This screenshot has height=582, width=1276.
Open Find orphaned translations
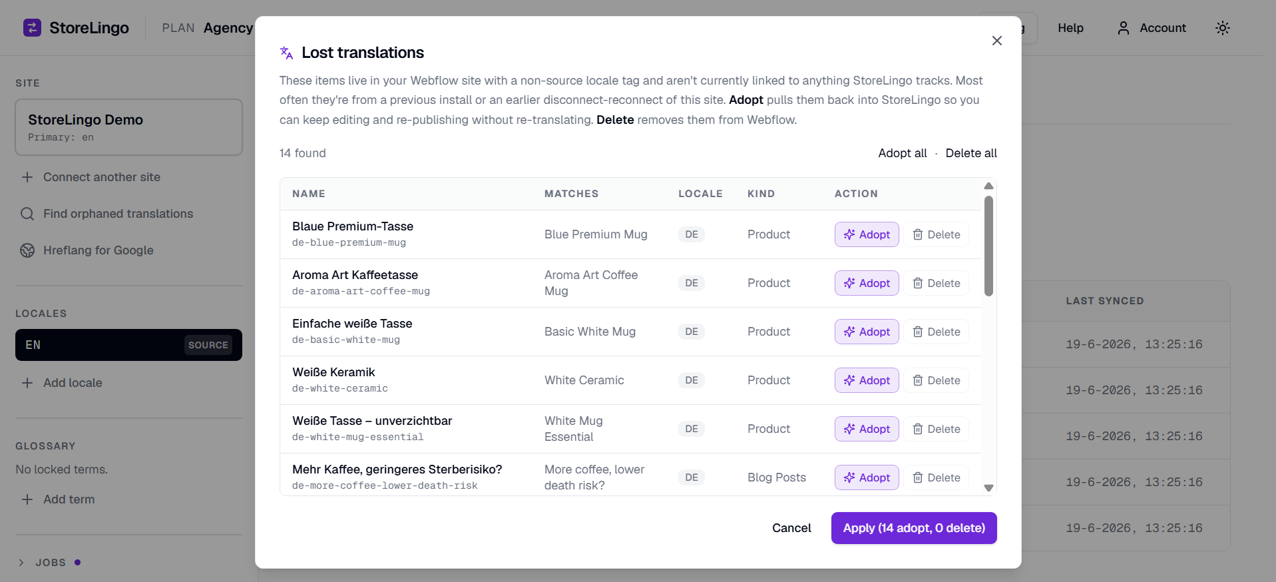[x=107, y=214]
